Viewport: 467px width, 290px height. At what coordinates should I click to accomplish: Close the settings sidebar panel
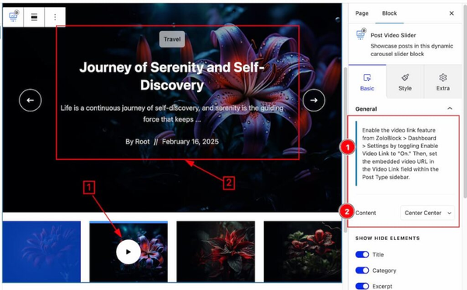[x=451, y=13]
